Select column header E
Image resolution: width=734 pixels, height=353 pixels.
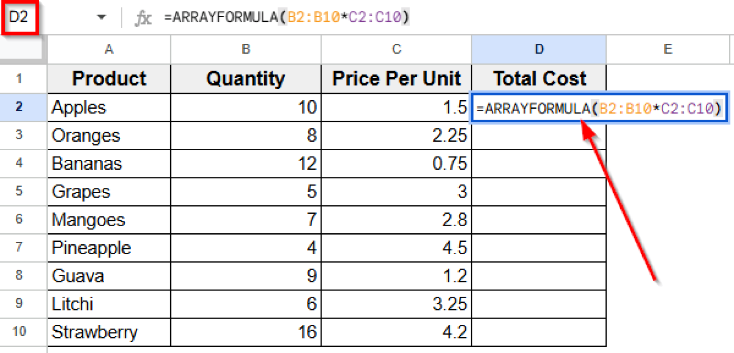coord(668,49)
